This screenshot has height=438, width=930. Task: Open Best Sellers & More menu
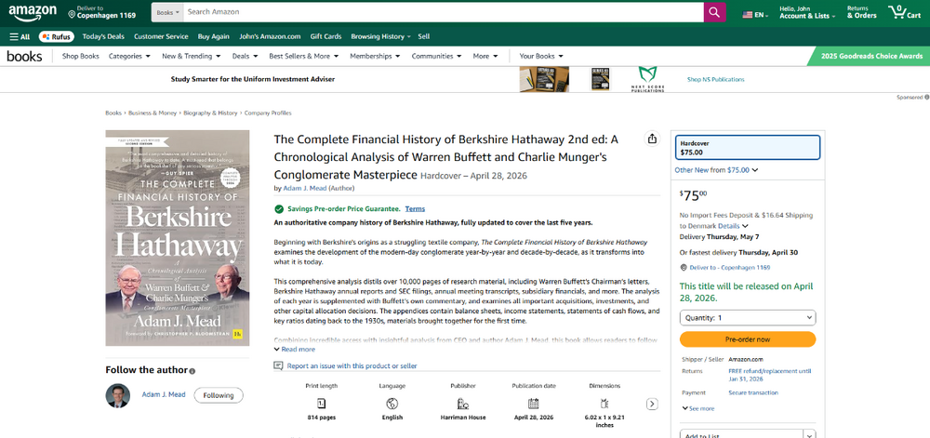(x=304, y=57)
